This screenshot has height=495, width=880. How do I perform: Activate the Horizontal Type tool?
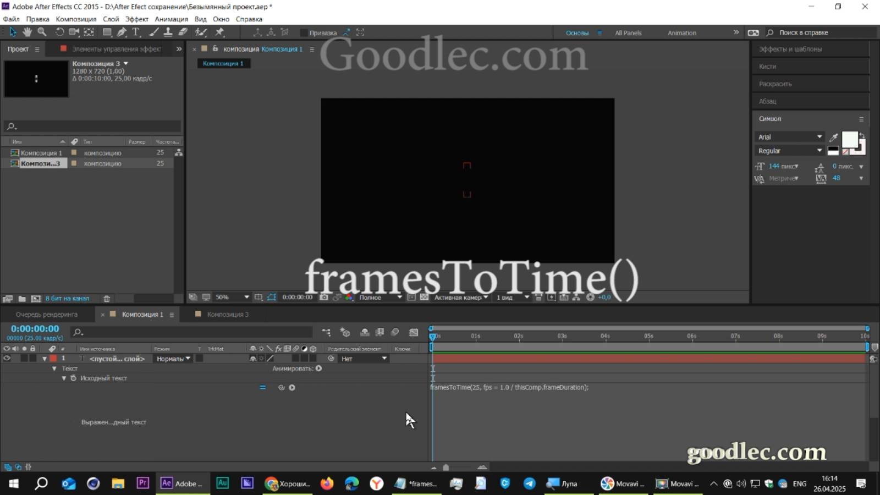tap(136, 32)
